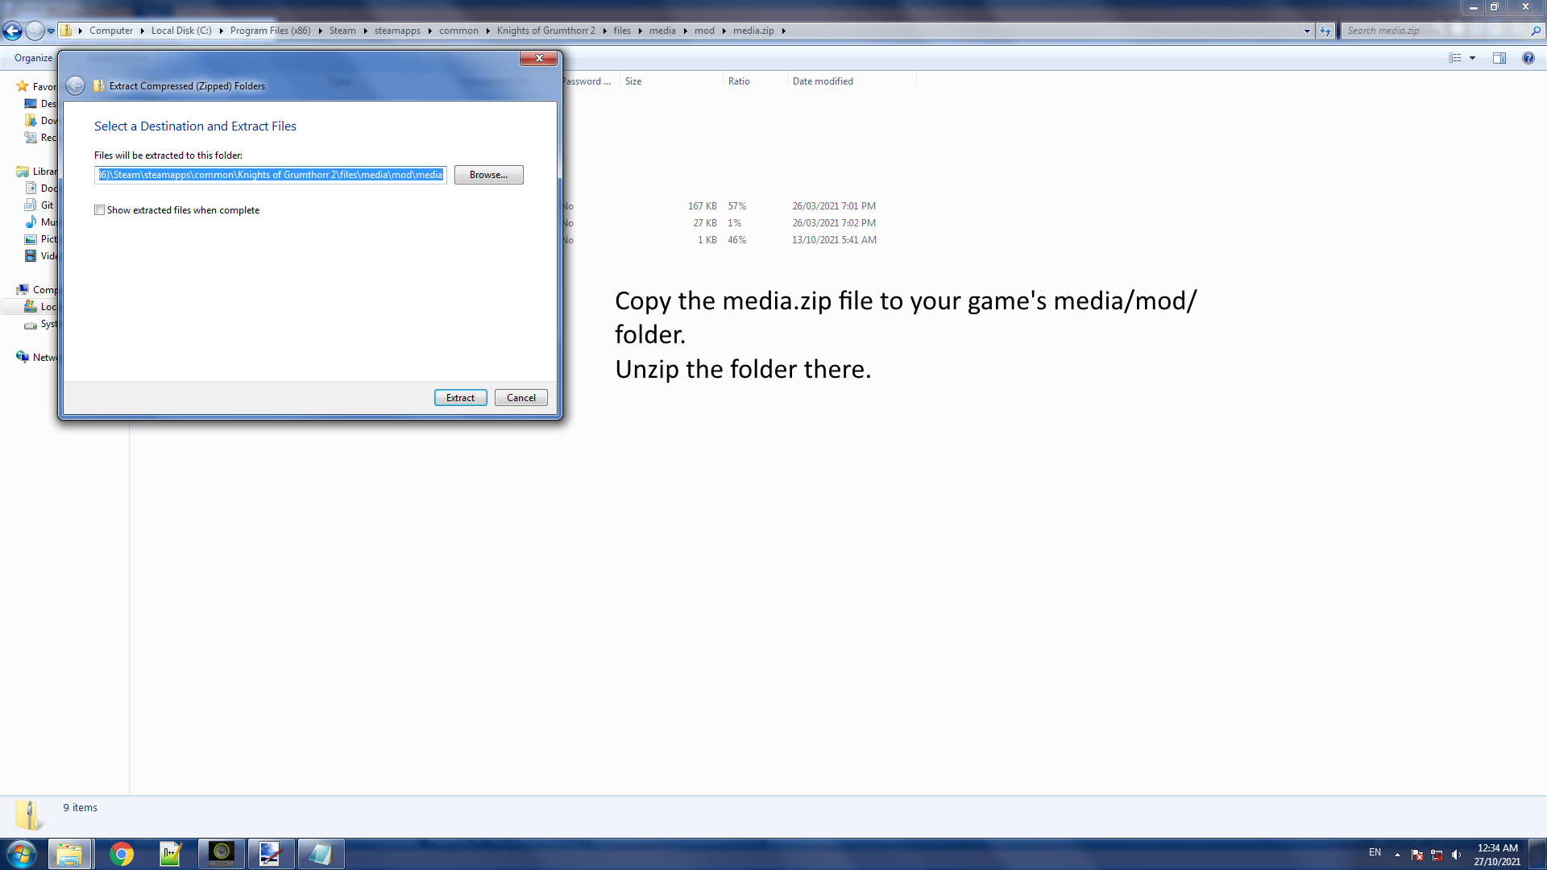Viewport: 1547px width, 870px height.
Task: Open the Windows Start menu orb
Action: (22, 854)
